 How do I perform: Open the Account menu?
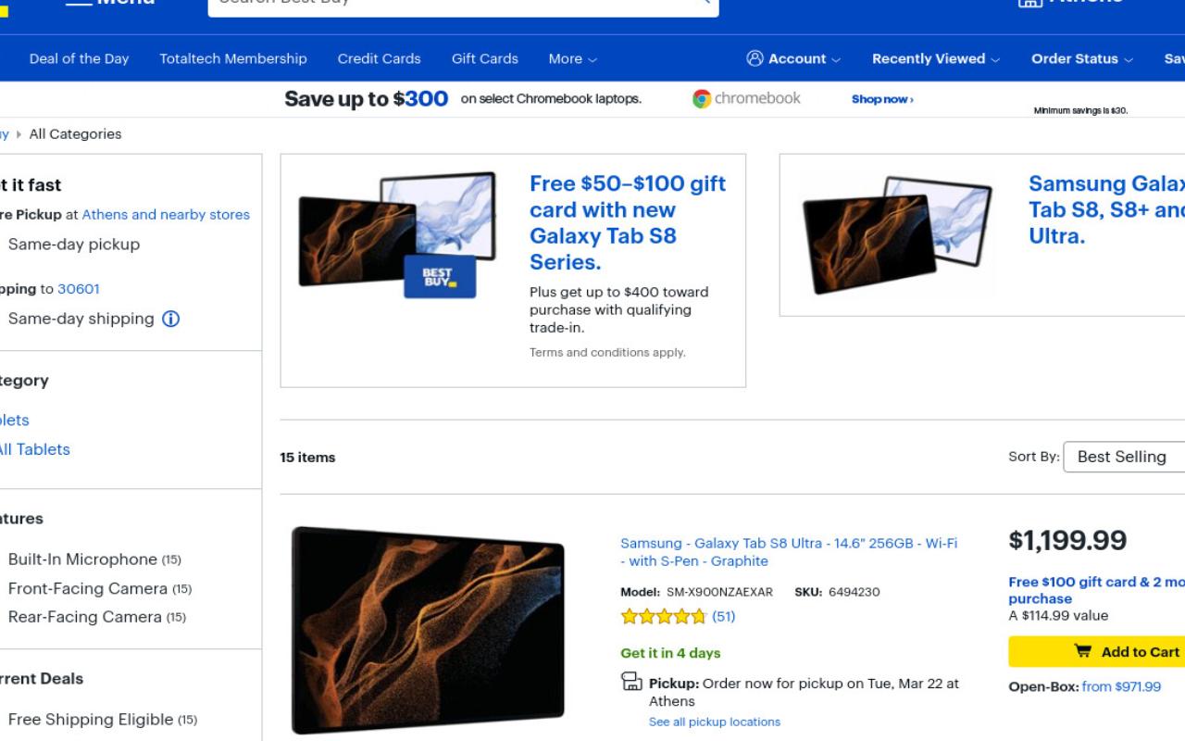click(793, 58)
